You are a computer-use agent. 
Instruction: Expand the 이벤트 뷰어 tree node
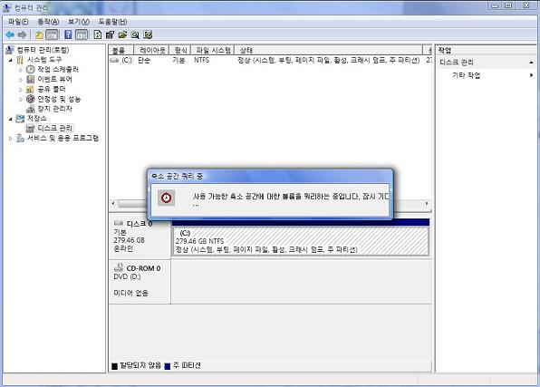[x=20, y=80]
